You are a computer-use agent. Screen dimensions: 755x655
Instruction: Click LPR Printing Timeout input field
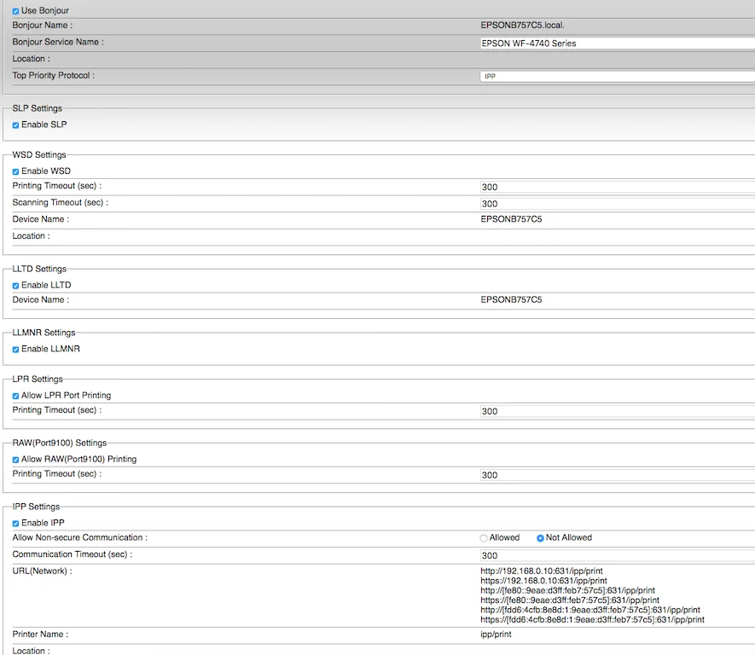[618, 411]
